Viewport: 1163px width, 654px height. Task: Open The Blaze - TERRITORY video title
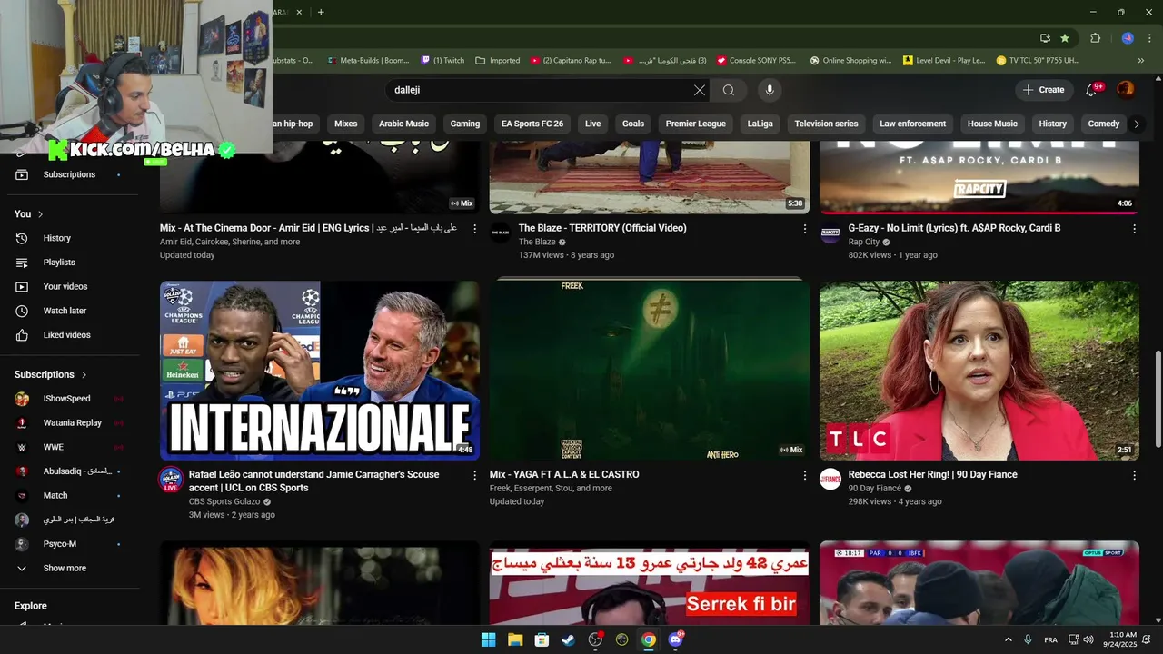602,228
